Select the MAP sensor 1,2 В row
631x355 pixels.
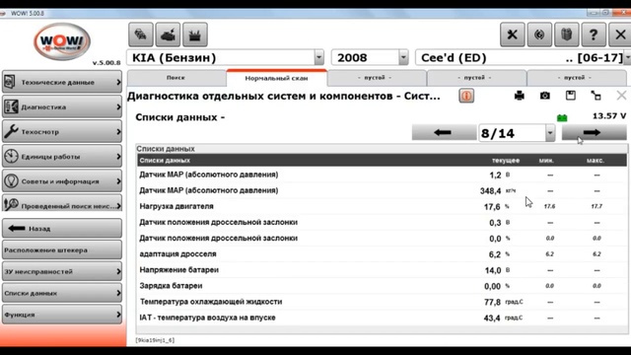[x=382, y=175]
